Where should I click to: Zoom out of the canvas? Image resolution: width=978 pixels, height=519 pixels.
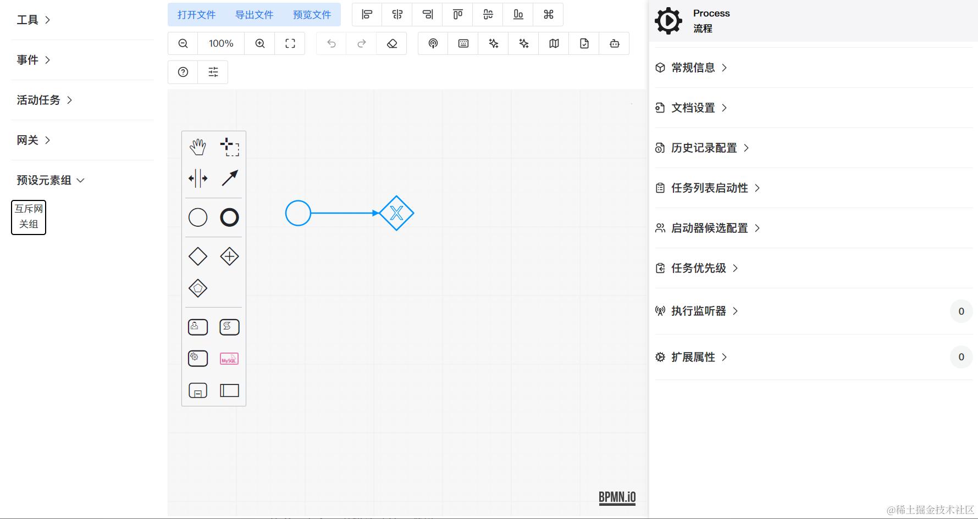tap(183, 43)
